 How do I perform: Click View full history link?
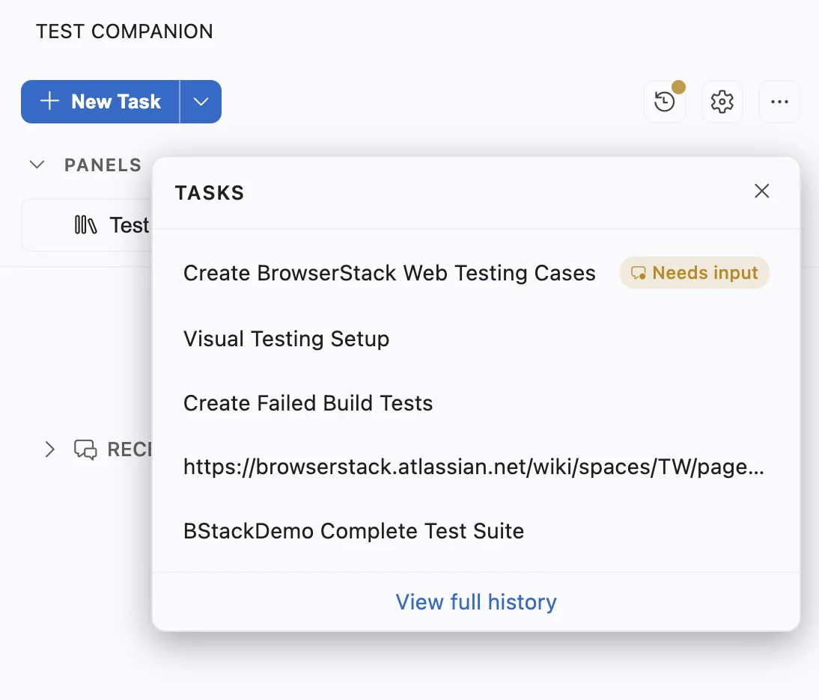[476, 602]
